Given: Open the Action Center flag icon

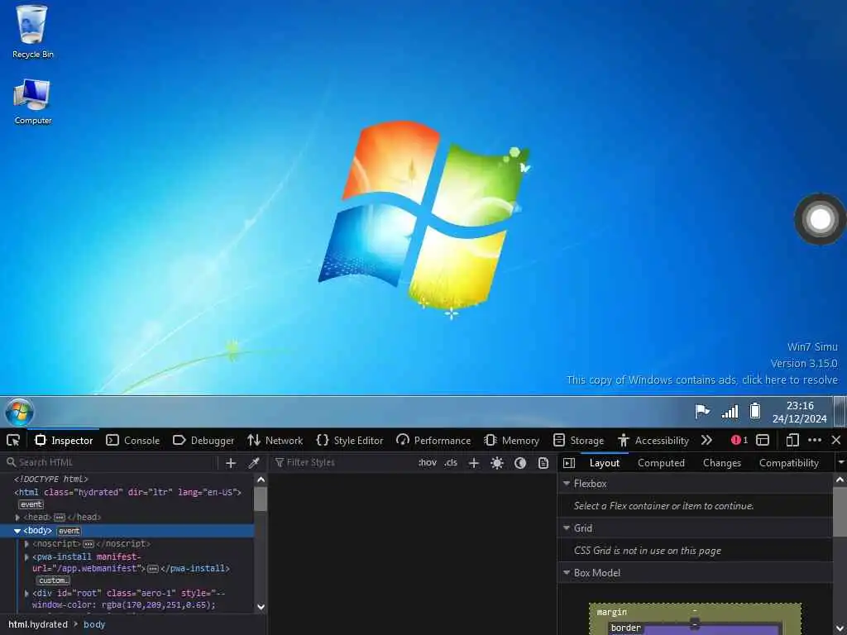Looking at the screenshot, I should pyautogui.click(x=701, y=412).
